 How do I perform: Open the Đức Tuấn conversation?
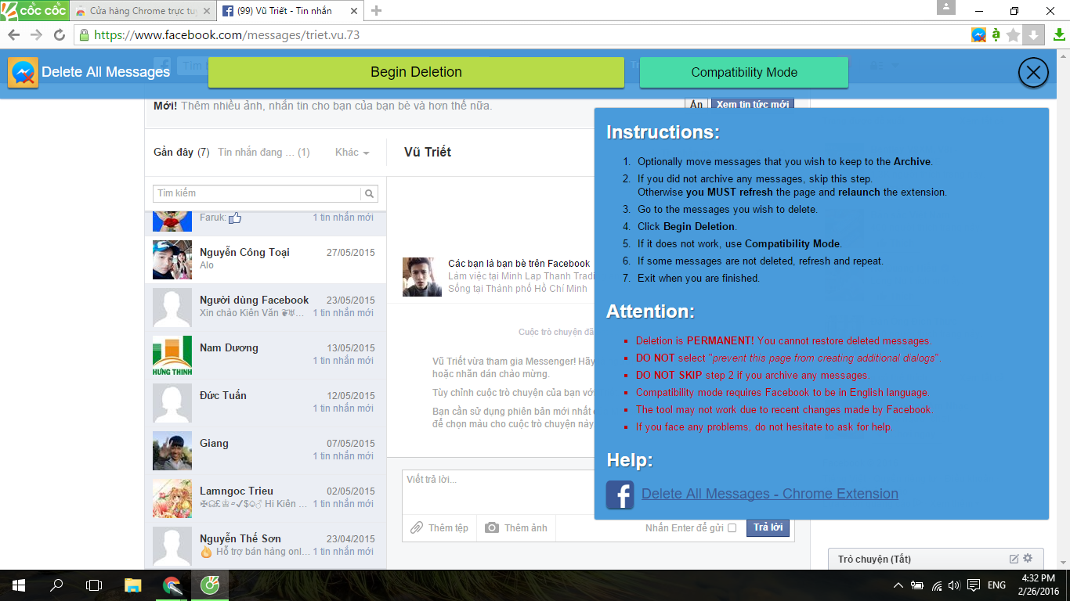coord(266,403)
